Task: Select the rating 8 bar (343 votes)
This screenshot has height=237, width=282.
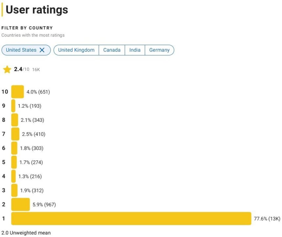Action: (x=15, y=120)
